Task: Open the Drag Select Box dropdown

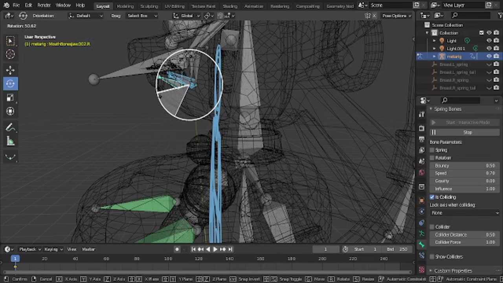Action: coord(142,16)
